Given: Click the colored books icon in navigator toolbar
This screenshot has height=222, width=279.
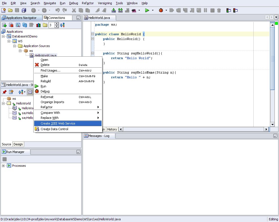Looking at the screenshot, I should tap(38, 25).
